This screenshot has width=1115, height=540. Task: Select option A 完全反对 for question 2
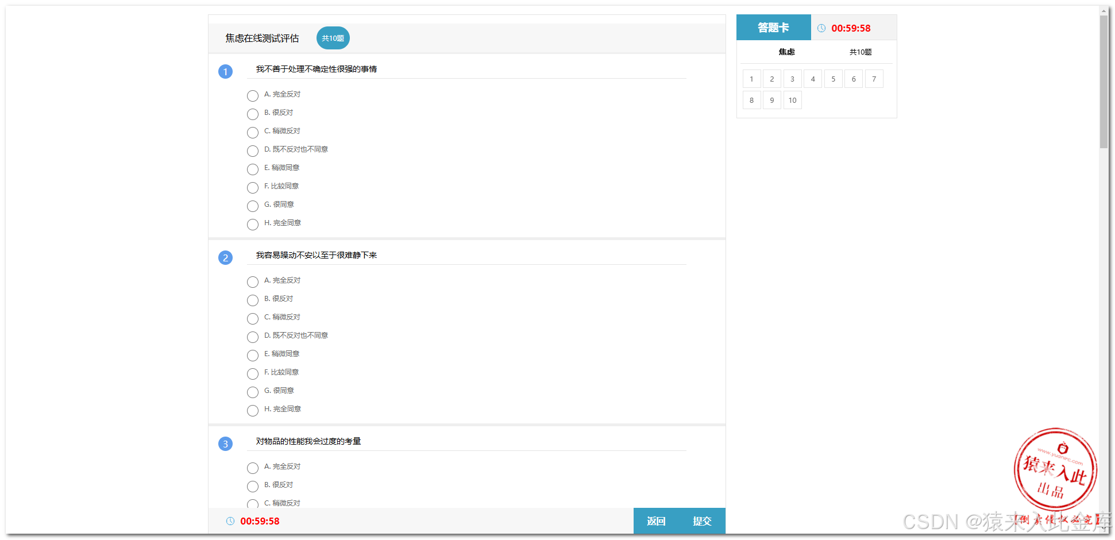(x=253, y=282)
